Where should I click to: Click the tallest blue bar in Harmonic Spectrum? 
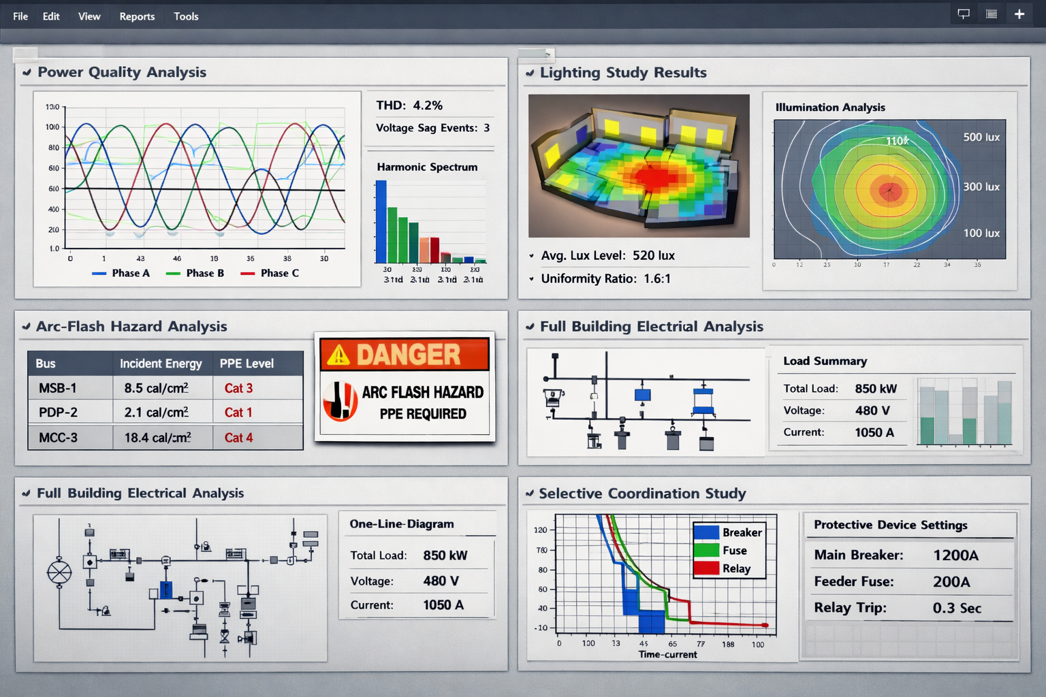(x=381, y=221)
